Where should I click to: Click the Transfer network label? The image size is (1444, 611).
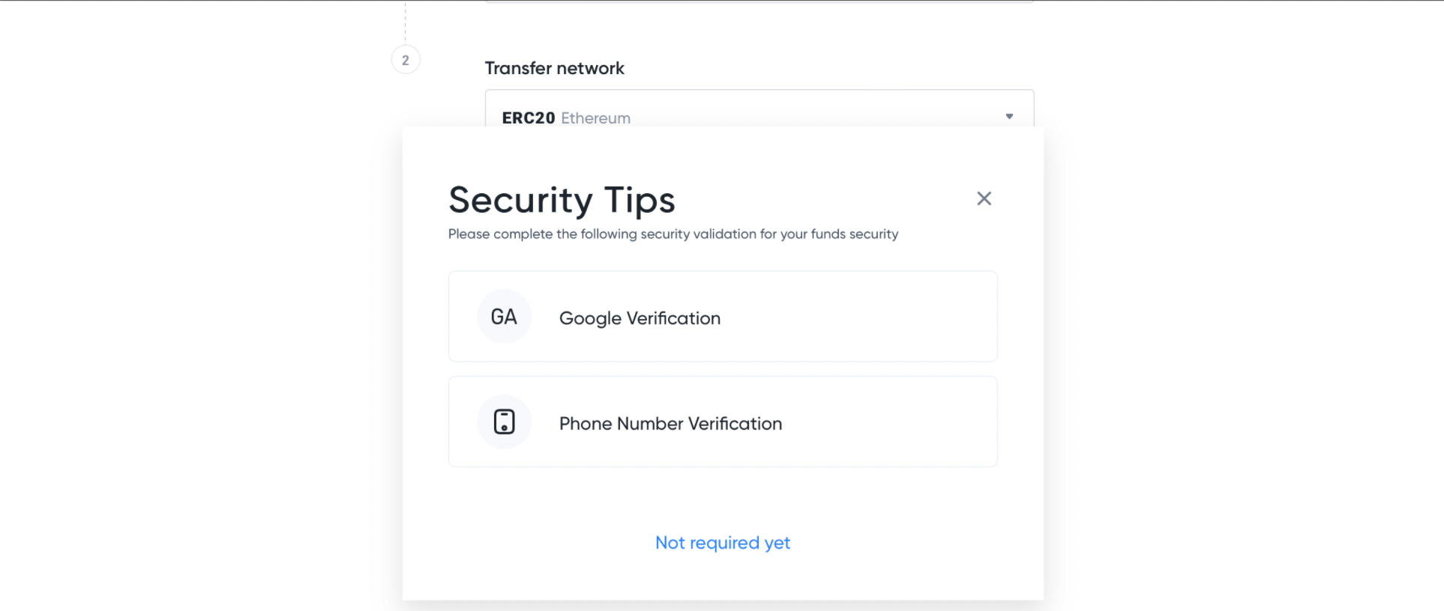[x=554, y=68]
